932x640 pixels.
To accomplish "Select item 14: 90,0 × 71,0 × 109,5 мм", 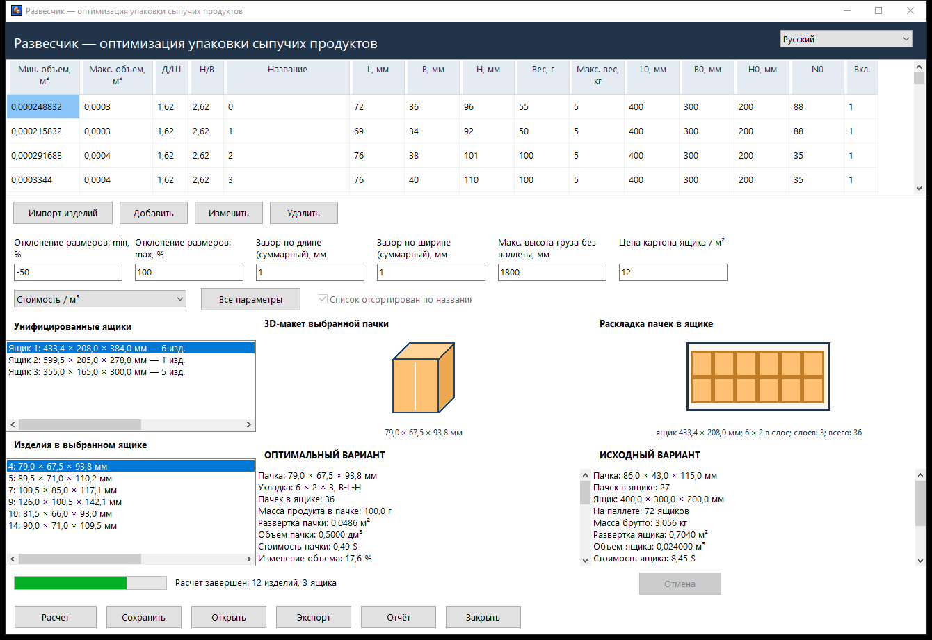I will pos(131,525).
